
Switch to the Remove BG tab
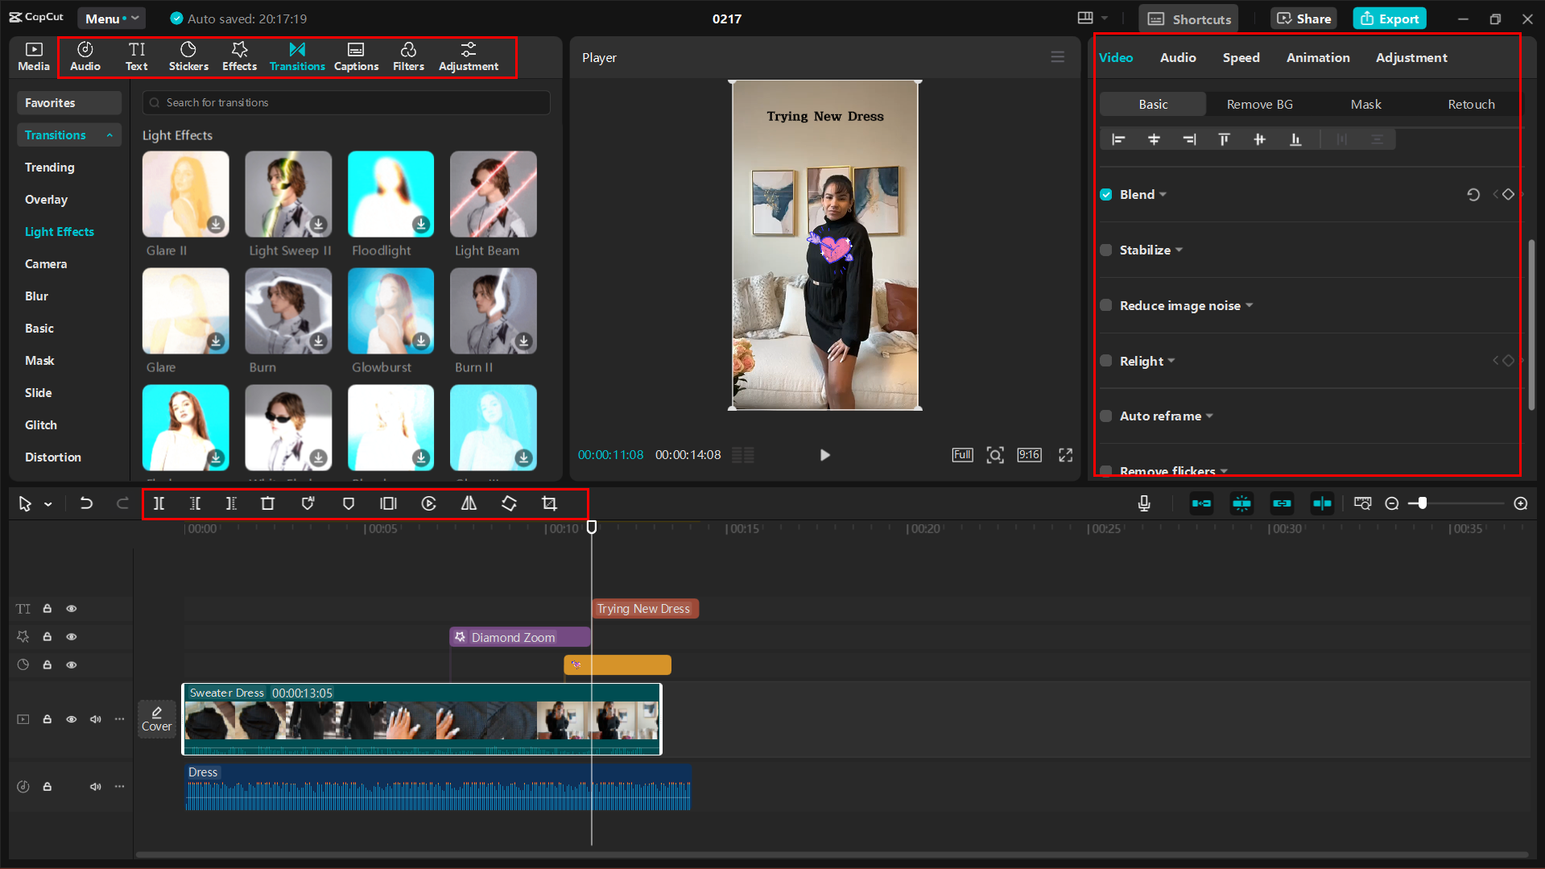(x=1259, y=104)
